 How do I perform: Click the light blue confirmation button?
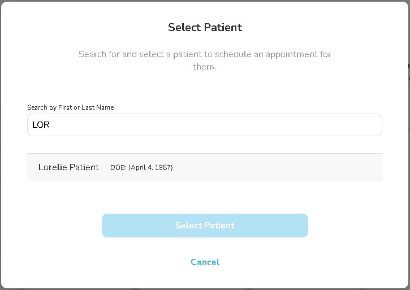click(x=205, y=226)
